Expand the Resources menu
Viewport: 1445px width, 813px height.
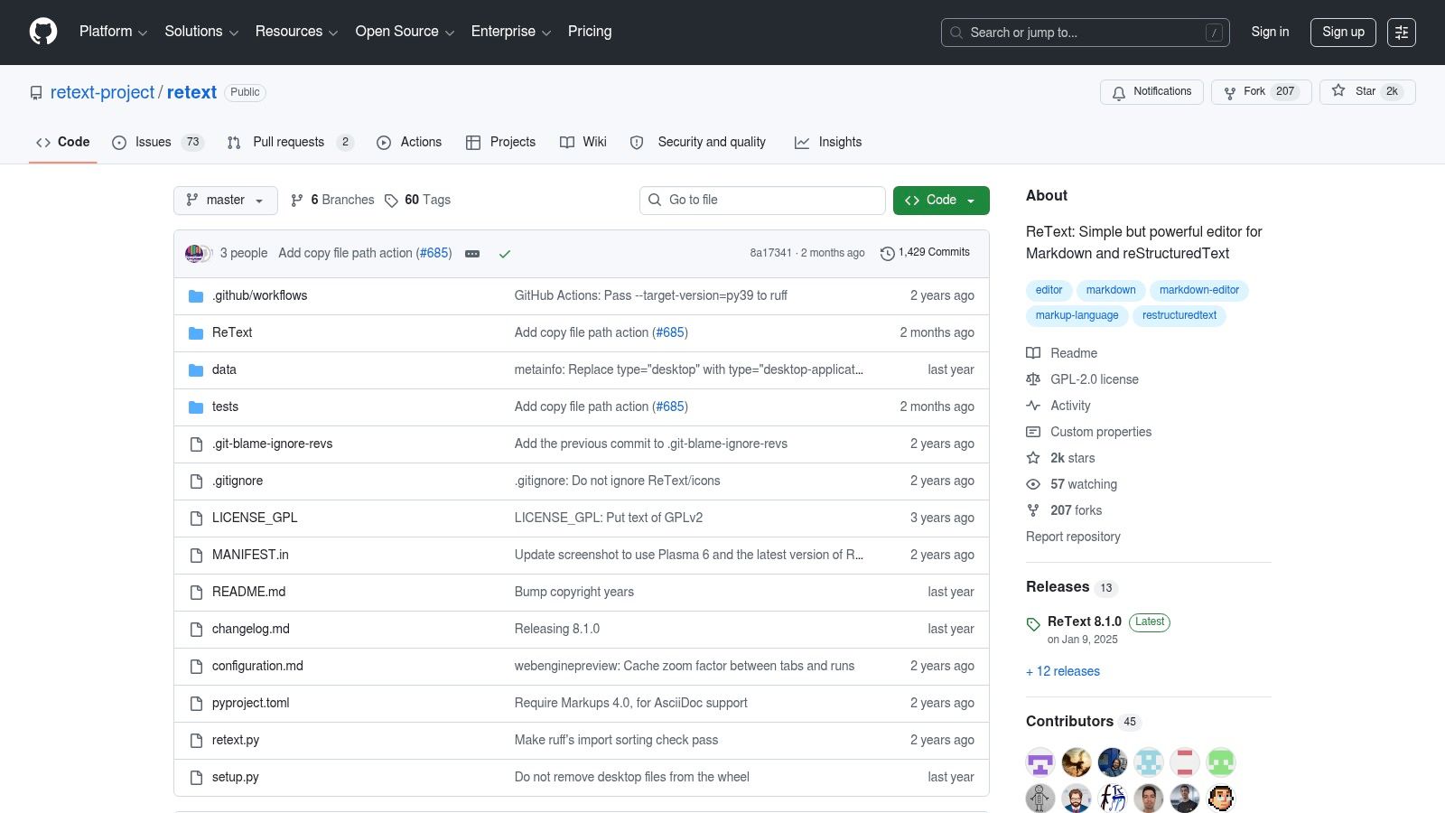click(x=296, y=32)
